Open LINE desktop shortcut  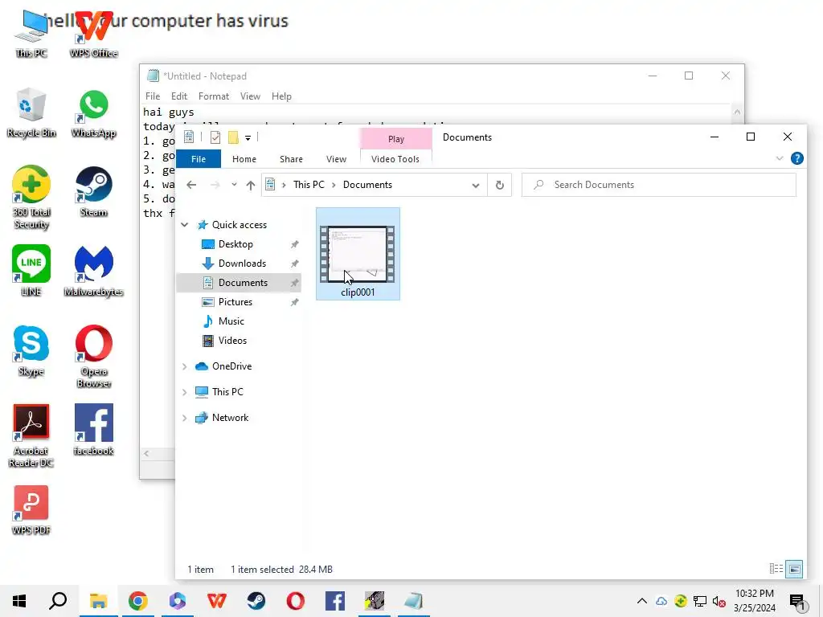click(31, 270)
